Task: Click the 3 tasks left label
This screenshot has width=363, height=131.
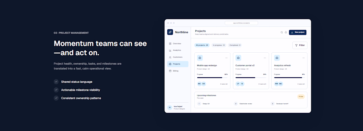Action: pos(301,84)
